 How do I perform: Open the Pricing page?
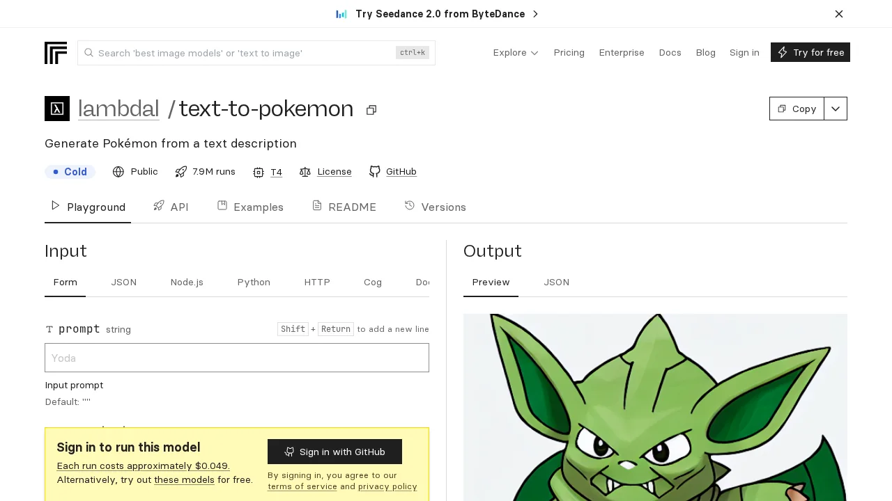click(x=569, y=53)
